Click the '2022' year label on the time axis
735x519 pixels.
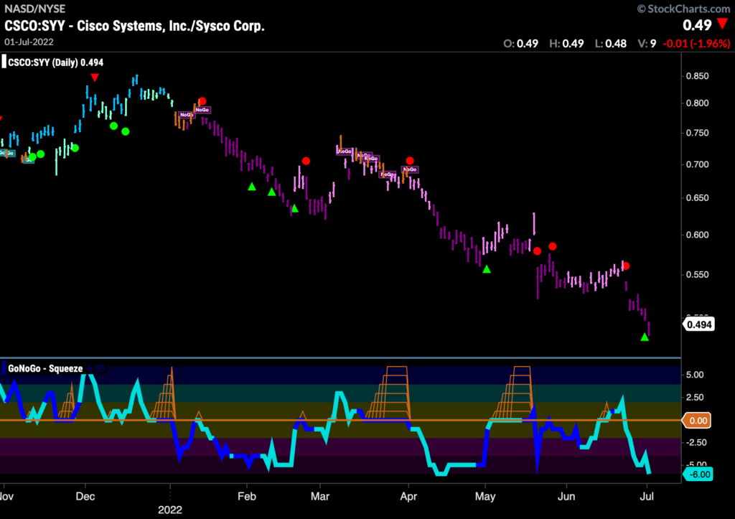(x=170, y=510)
